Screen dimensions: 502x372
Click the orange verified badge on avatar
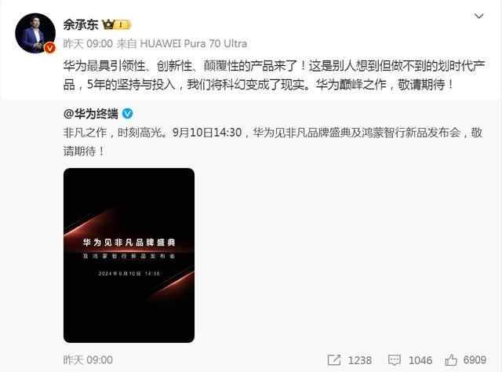(49, 47)
